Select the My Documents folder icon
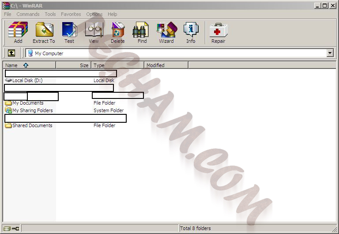Screen dimensions: 339x234 coord(8,103)
